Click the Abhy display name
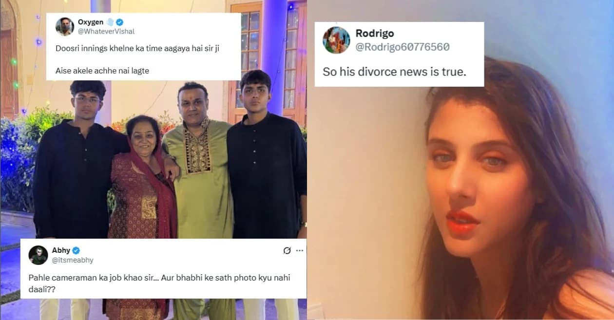 point(60,251)
